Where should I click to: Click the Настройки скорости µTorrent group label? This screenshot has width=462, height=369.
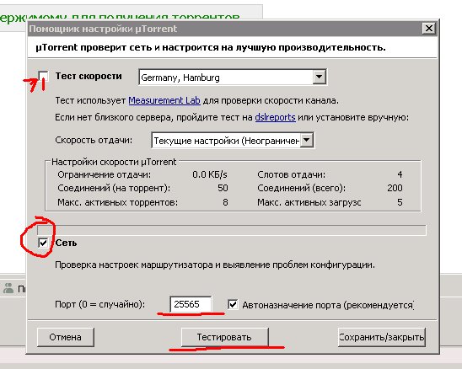click(x=114, y=162)
